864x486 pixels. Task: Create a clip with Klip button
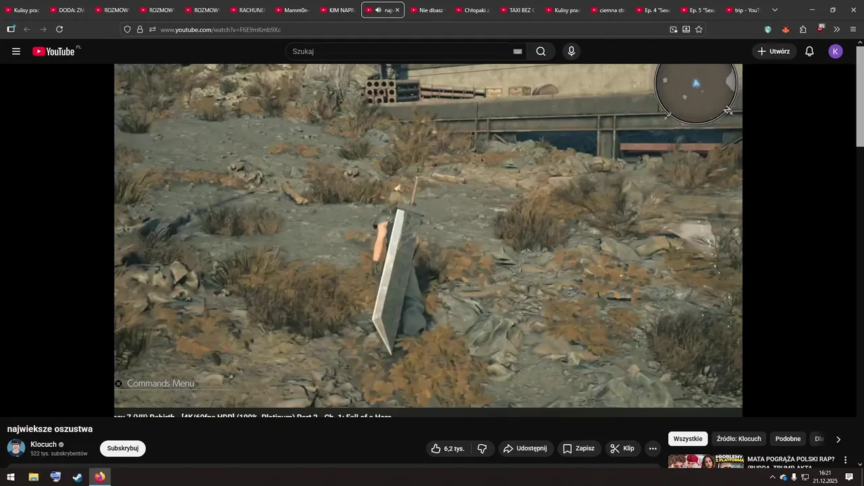622,448
